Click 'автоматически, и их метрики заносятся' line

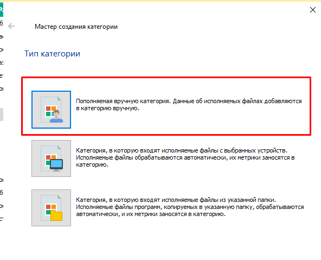tap(151, 214)
